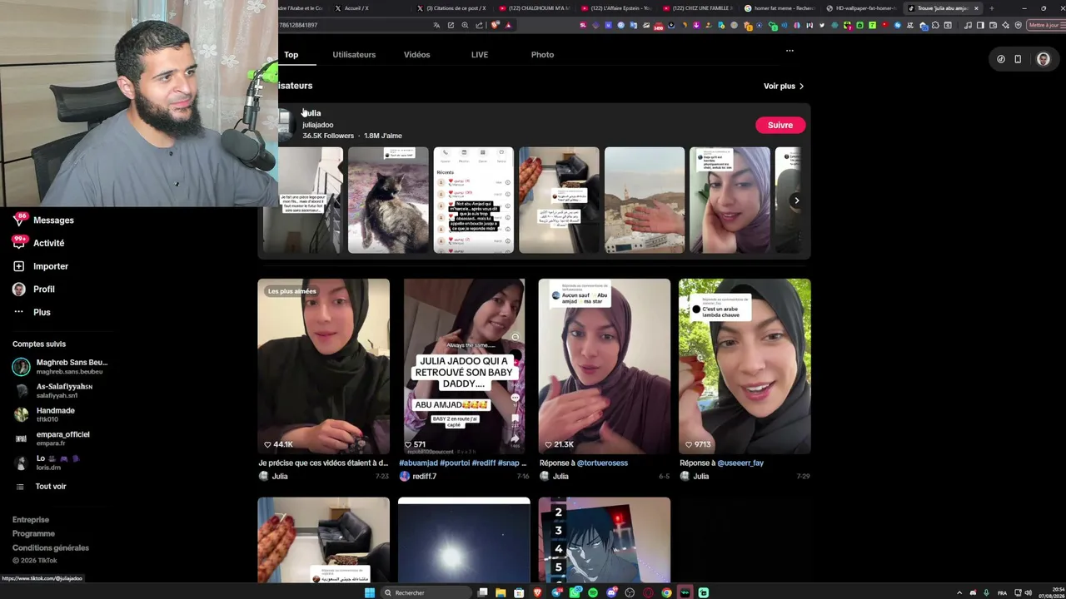Click the volume icon in system tray
1066x599 pixels.
tap(1028, 592)
